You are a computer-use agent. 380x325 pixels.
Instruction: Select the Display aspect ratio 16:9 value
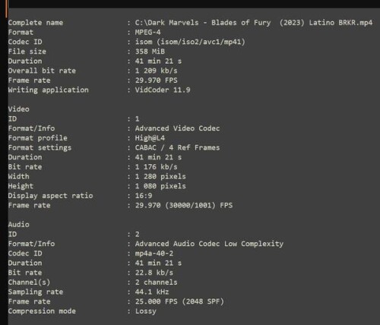pyautogui.click(x=144, y=196)
